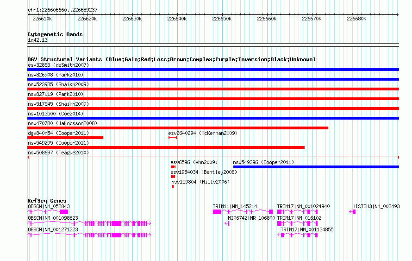
Task: Open the DGV Structural Variants track title
Action: tap(172, 59)
